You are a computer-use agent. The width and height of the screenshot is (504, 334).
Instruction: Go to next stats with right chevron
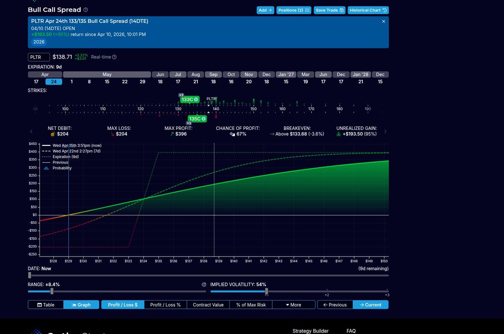click(386, 131)
